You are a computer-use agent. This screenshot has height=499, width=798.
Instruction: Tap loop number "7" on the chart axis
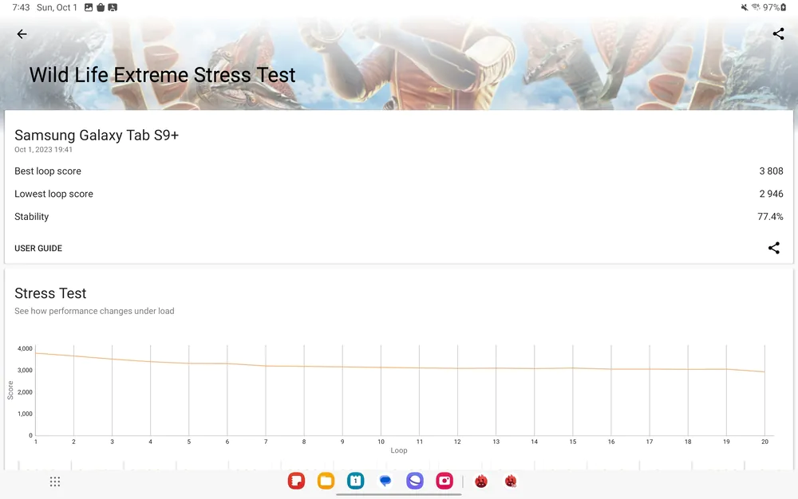[x=266, y=442]
